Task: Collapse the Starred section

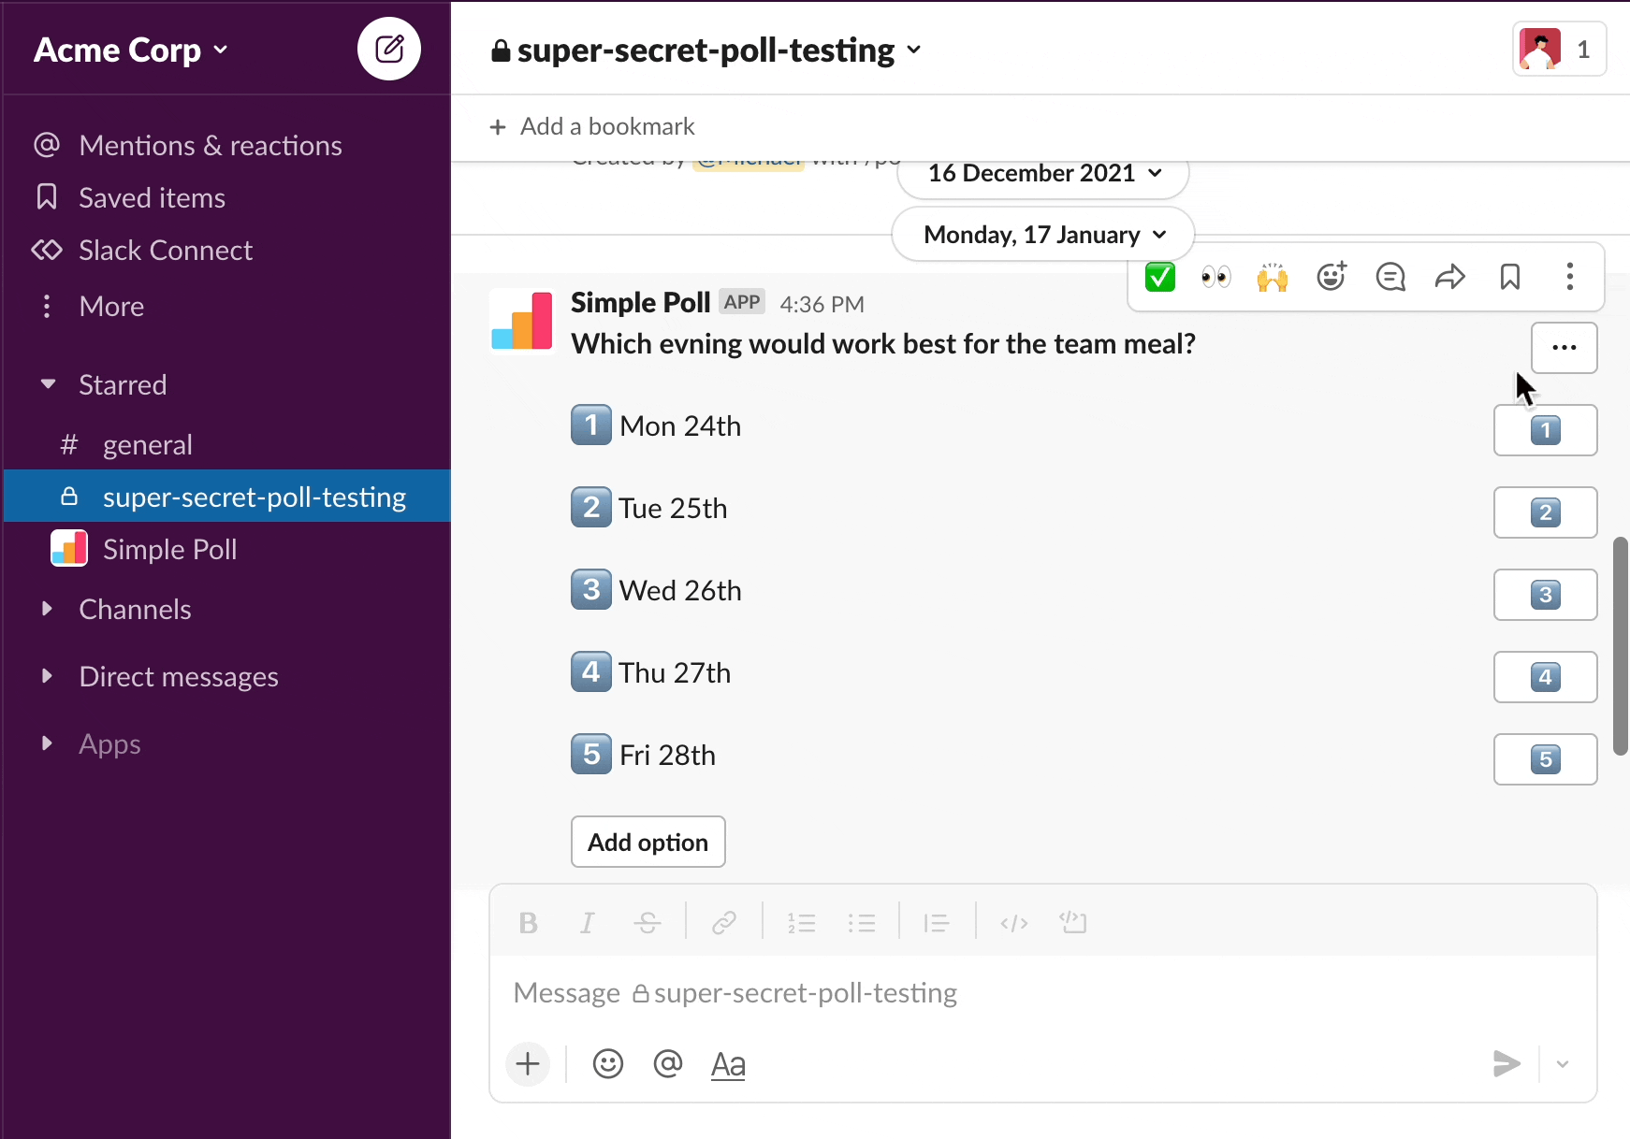Action: tap(48, 384)
